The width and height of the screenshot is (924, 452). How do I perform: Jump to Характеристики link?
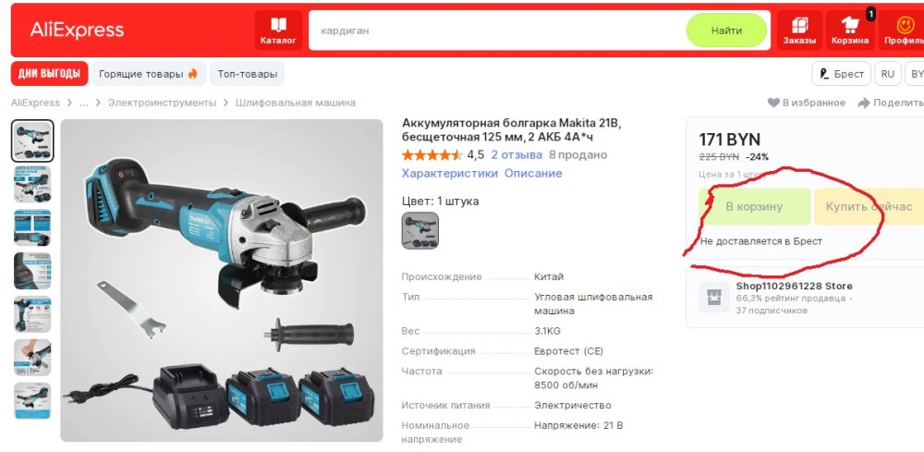(x=450, y=173)
